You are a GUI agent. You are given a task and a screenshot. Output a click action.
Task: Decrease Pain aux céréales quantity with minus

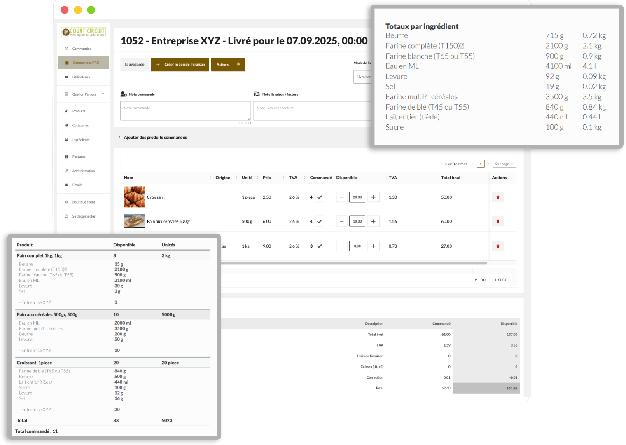(341, 221)
